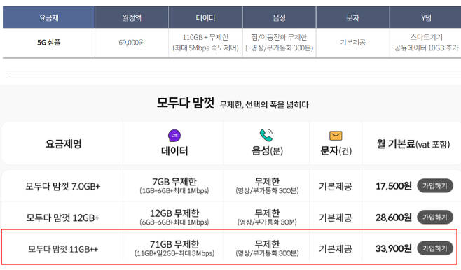Click the 69,000원 monthly fee cell
This screenshot has width=461, height=270.
pyautogui.click(x=132, y=43)
